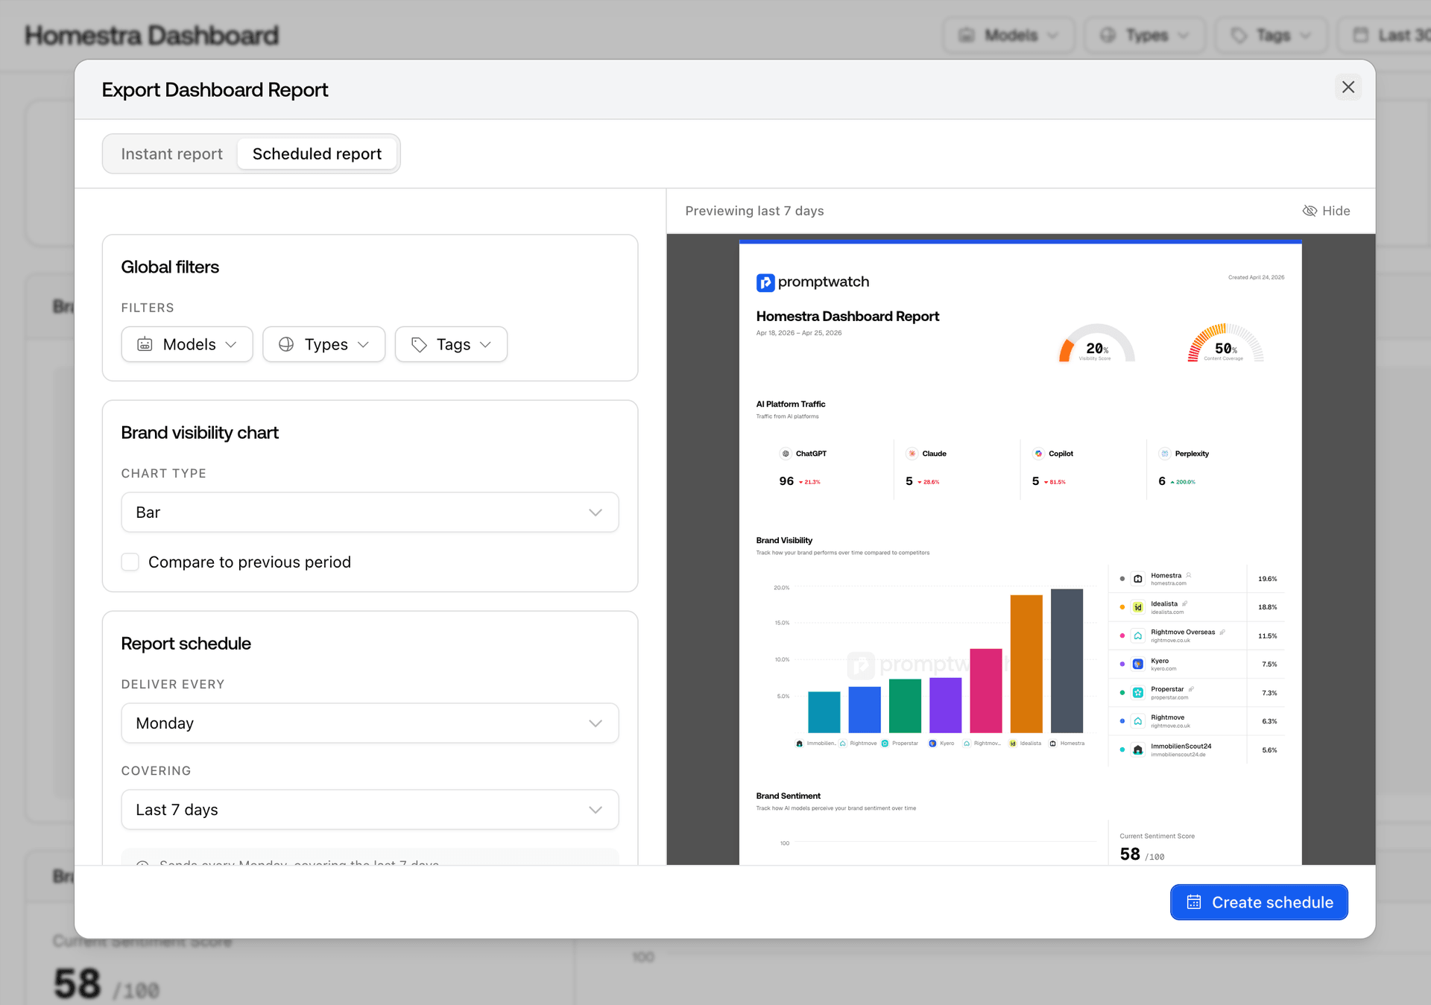Click the link icon next to Idealista
Image resolution: width=1431 pixels, height=1005 pixels.
1184,603
